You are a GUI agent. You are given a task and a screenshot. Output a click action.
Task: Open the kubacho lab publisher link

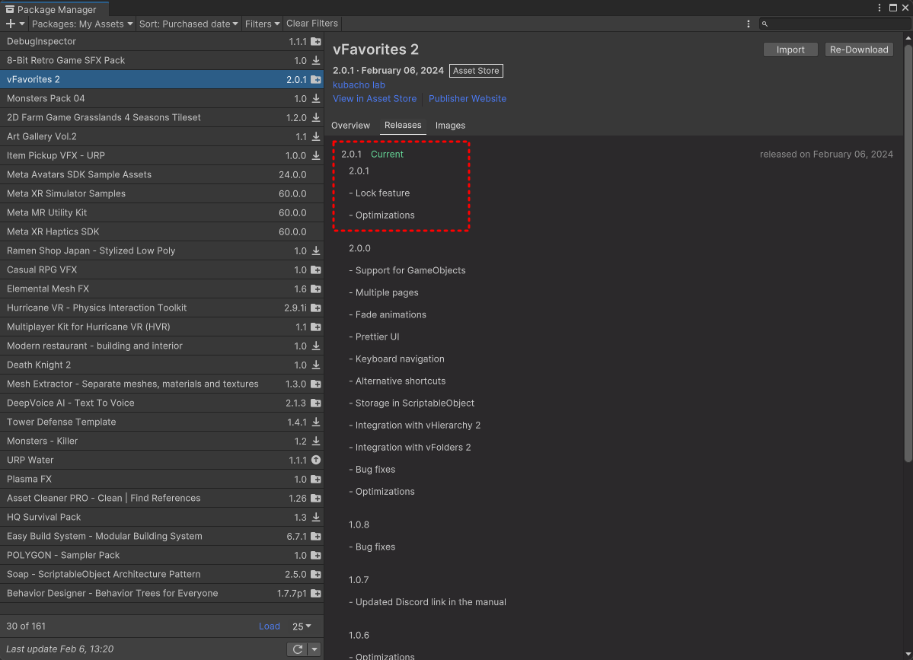click(359, 85)
